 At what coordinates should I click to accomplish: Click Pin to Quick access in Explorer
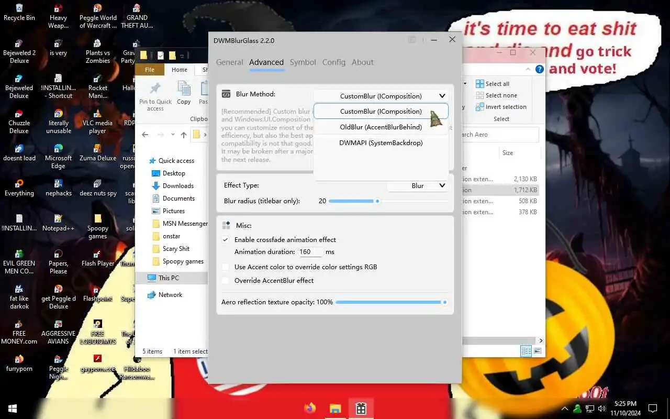click(155, 96)
